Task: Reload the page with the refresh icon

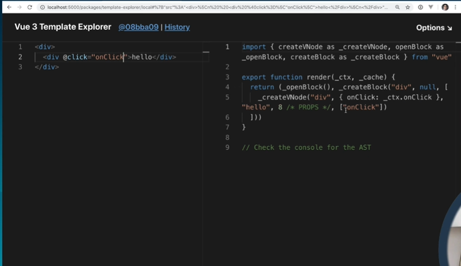Action: 30,7
